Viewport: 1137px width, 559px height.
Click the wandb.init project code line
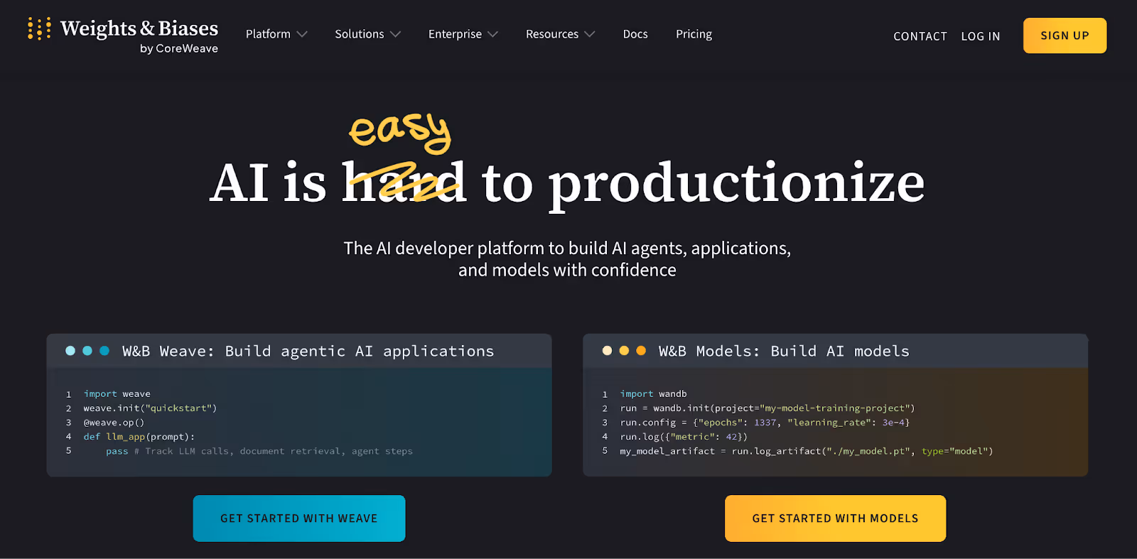click(x=767, y=408)
